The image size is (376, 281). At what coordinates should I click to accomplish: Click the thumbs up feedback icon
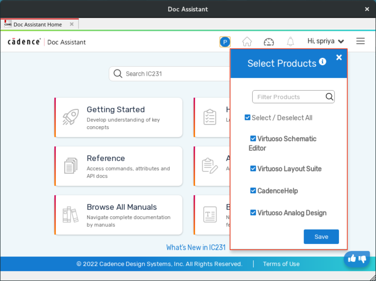tap(352, 258)
